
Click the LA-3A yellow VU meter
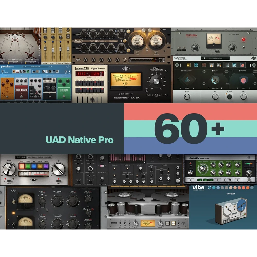click(126, 79)
